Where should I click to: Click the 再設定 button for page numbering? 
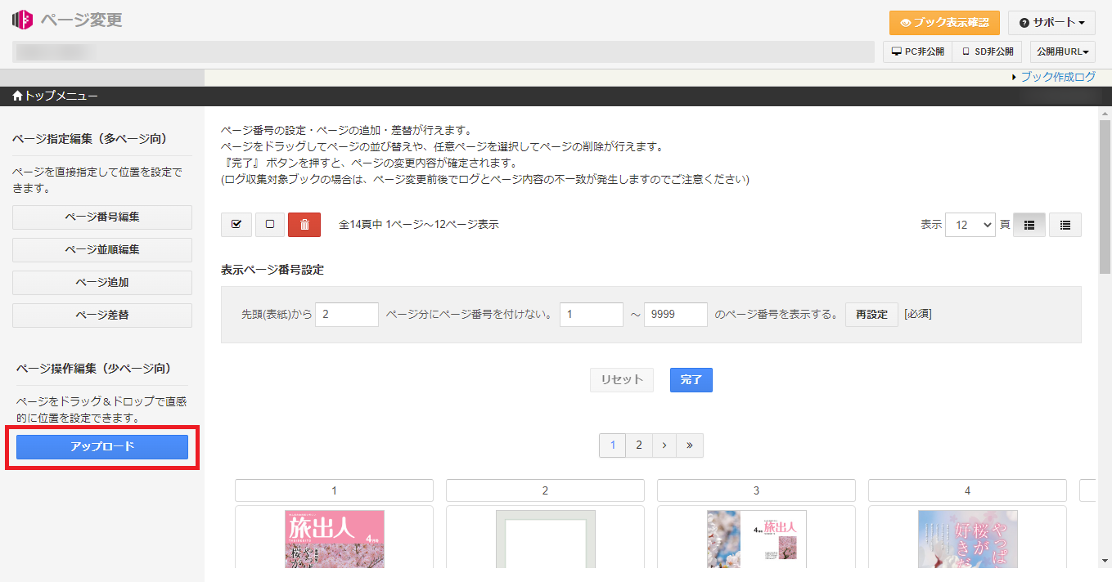point(871,314)
